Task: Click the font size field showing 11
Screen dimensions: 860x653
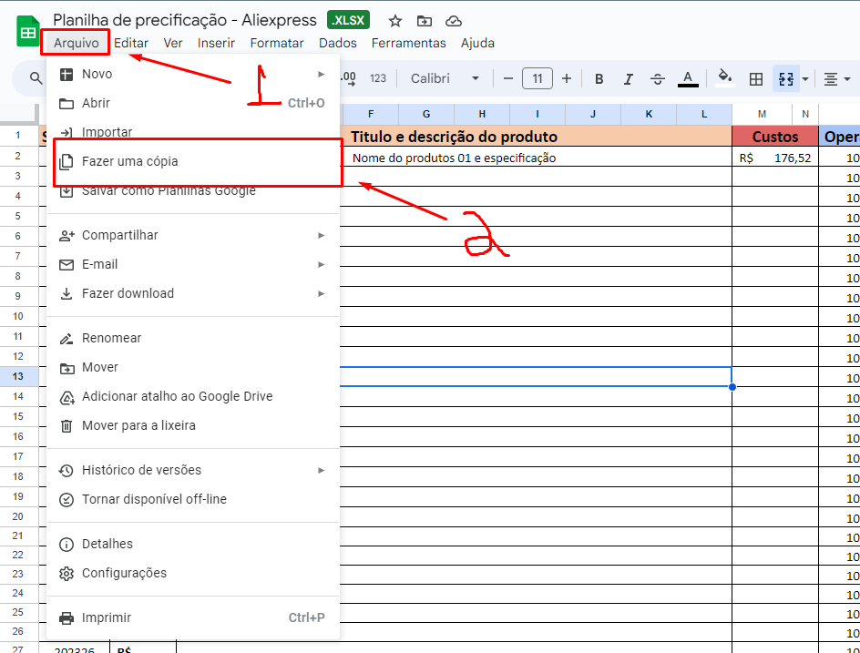Action: 537,78
